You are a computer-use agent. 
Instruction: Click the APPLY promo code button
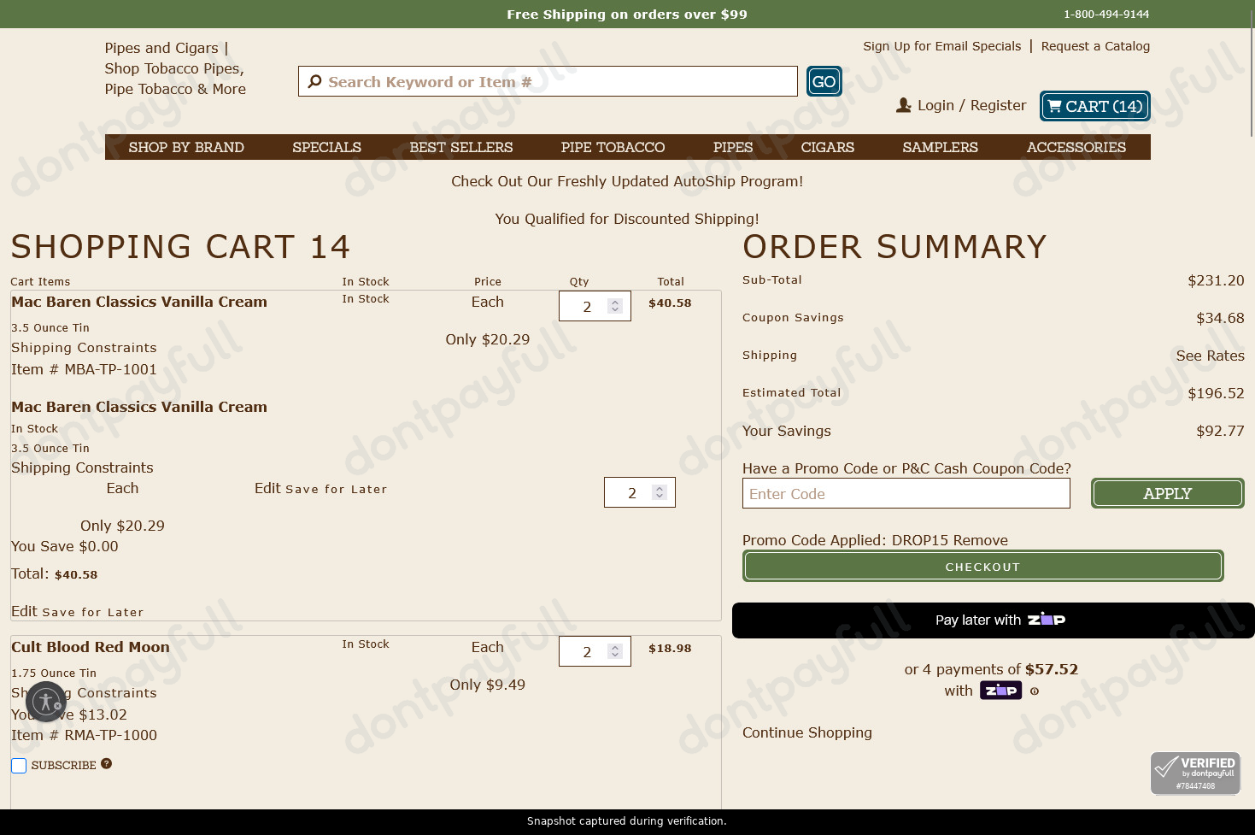(x=1168, y=493)
